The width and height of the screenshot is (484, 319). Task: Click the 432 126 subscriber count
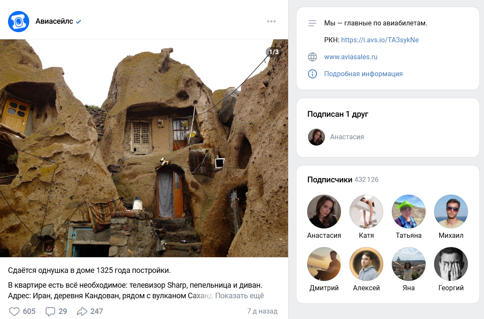[x=366, y=179]
